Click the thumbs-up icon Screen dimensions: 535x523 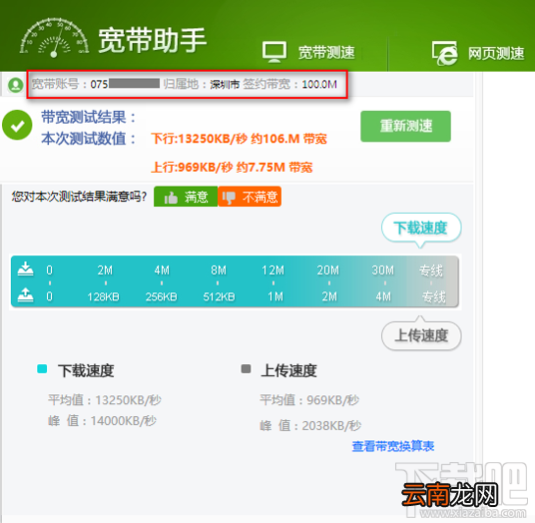[171, 198]
